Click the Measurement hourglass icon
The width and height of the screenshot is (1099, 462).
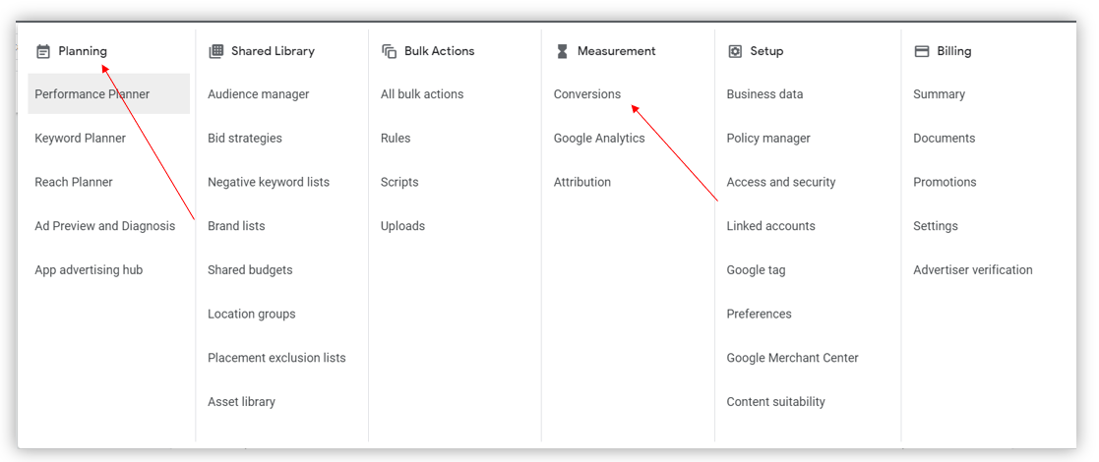pos(562,51)
